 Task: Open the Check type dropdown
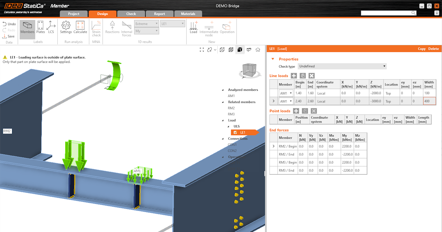(342, 66)
